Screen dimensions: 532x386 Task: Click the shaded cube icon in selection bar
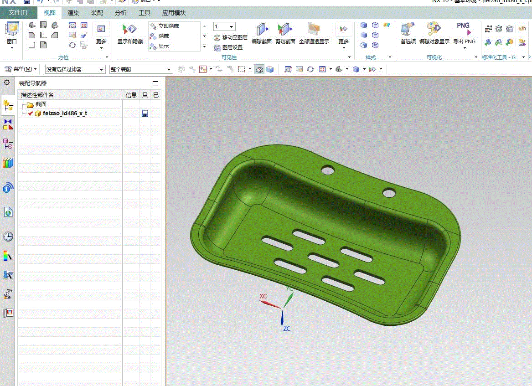coord(270,70)
